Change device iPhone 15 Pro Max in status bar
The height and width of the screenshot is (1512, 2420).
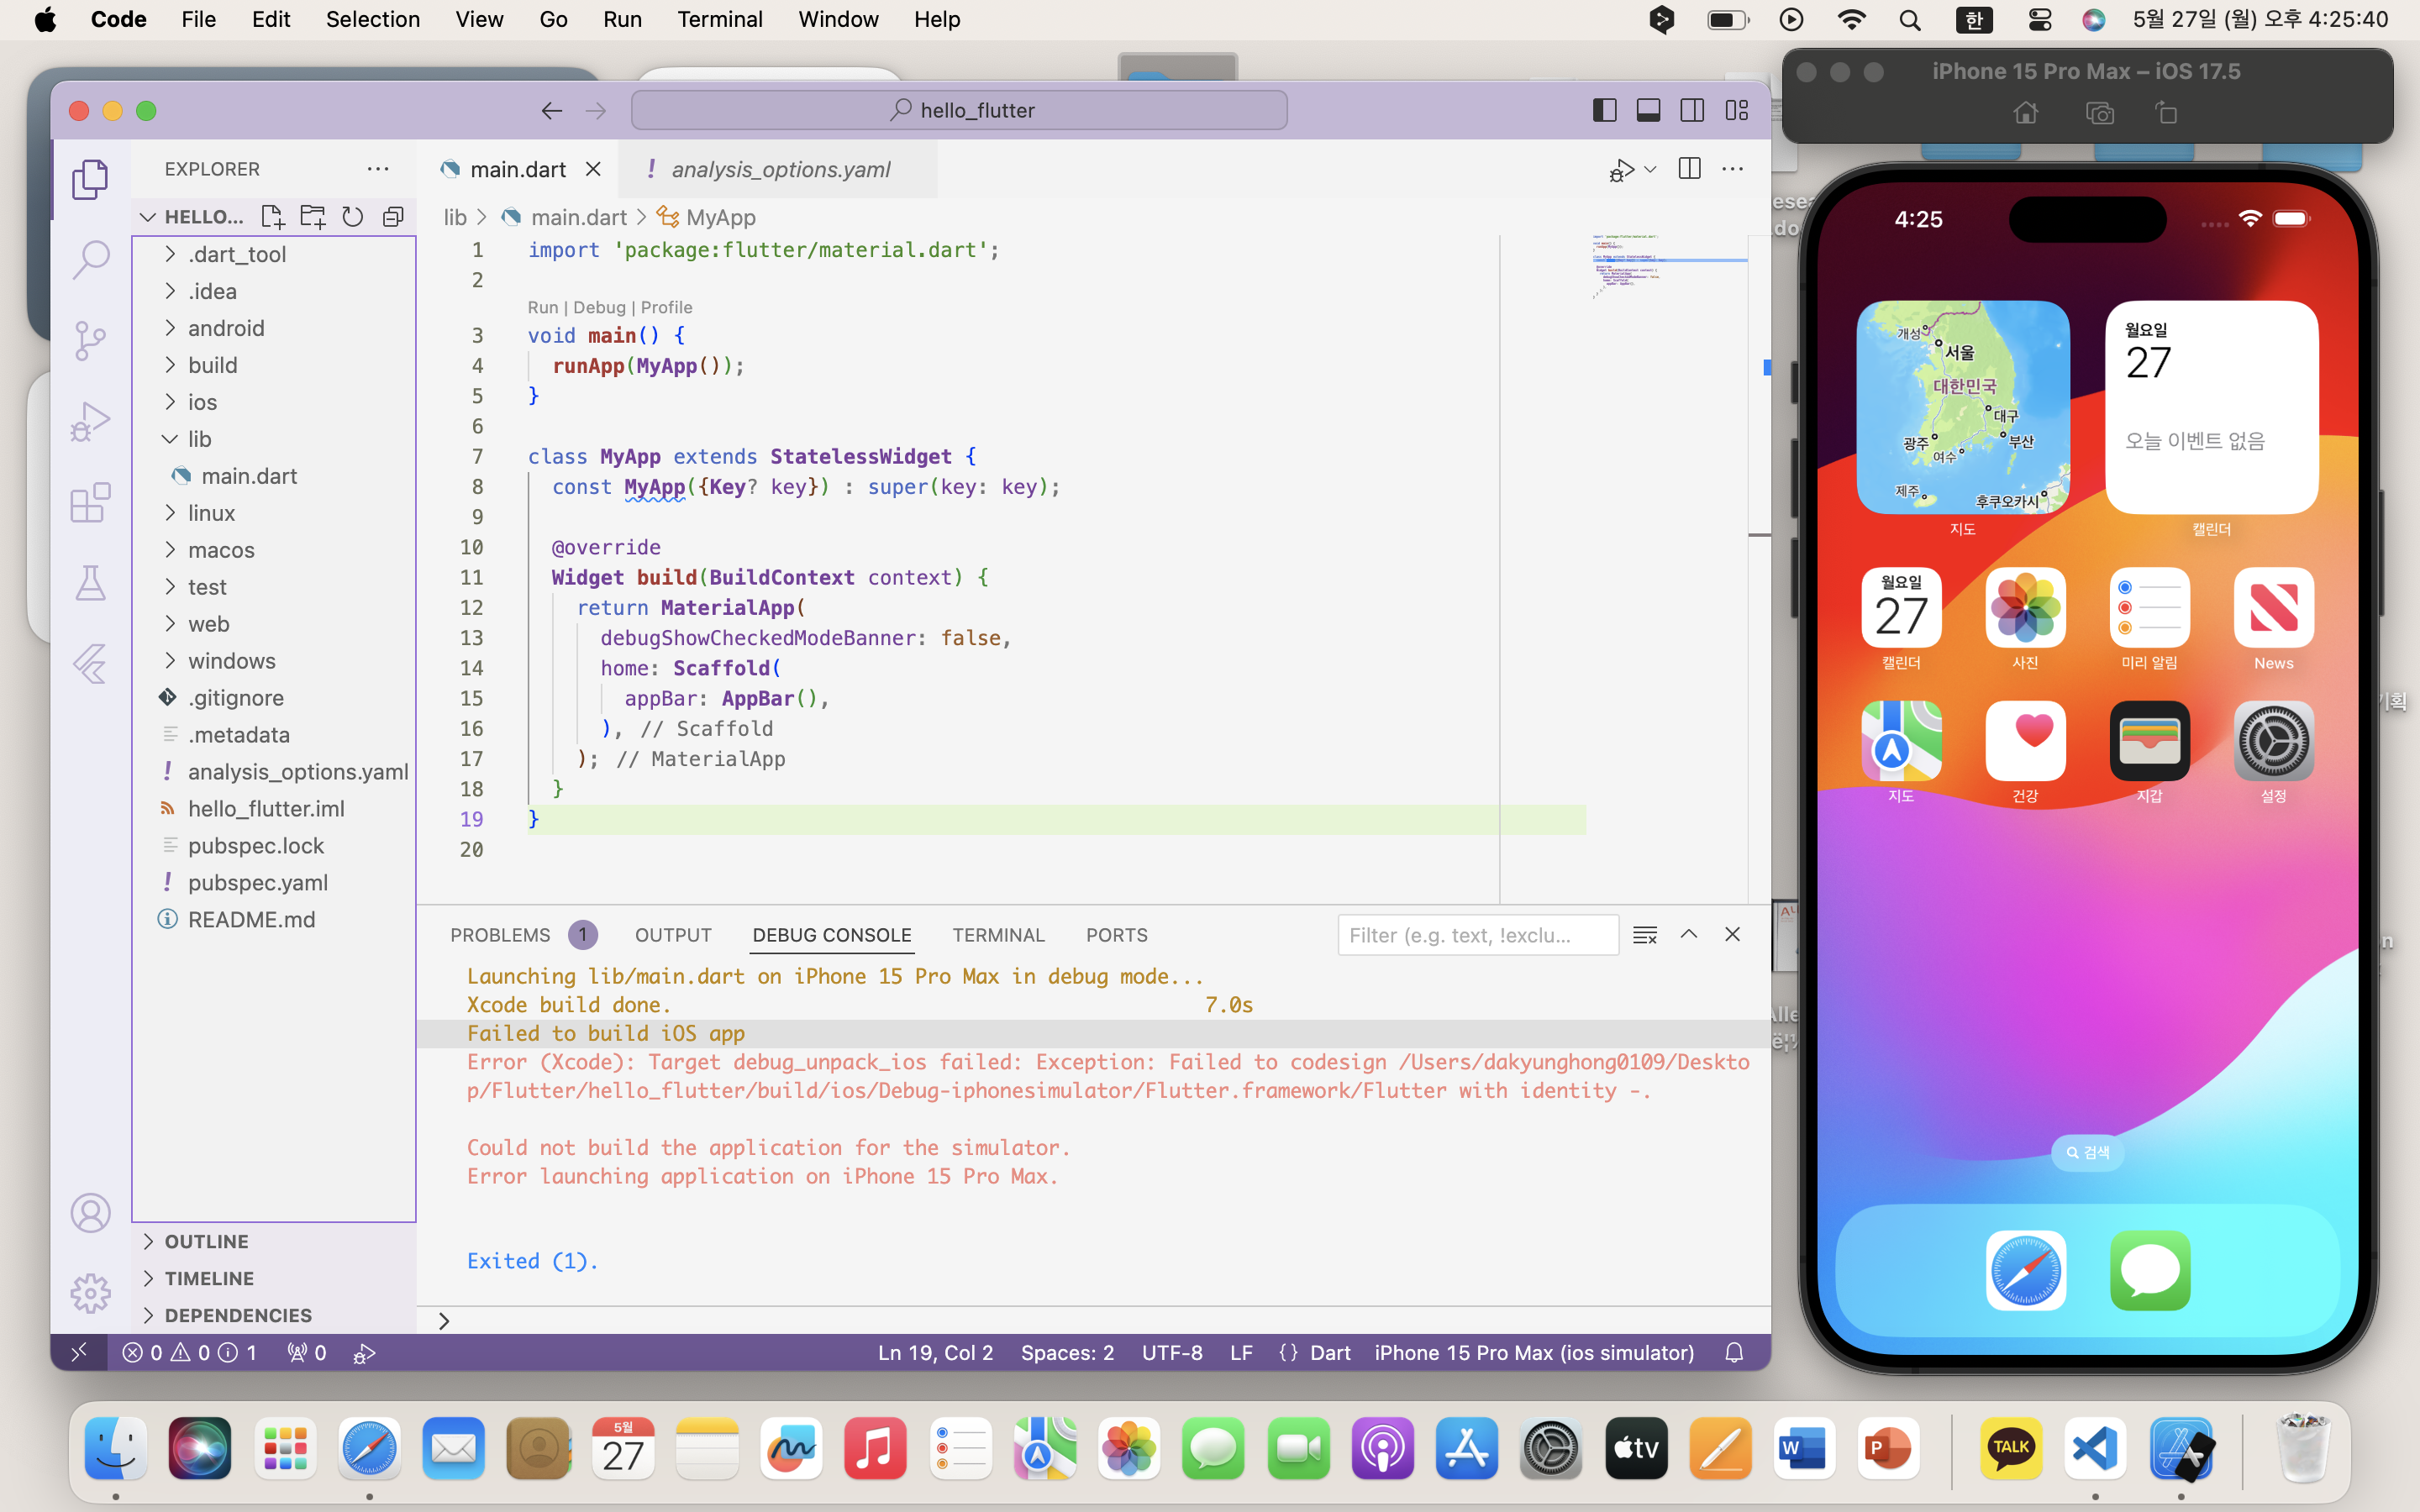[1534, 1353]
